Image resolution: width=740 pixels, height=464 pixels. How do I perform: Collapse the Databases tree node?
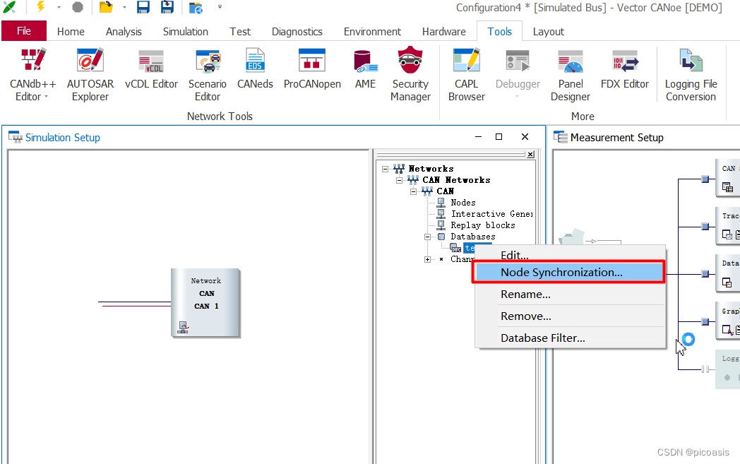pyautogui.click(x=428, y=237)
